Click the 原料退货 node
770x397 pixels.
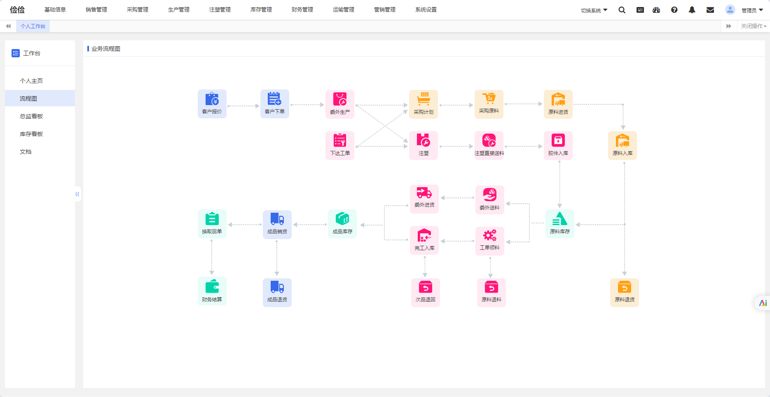point(625,293)
